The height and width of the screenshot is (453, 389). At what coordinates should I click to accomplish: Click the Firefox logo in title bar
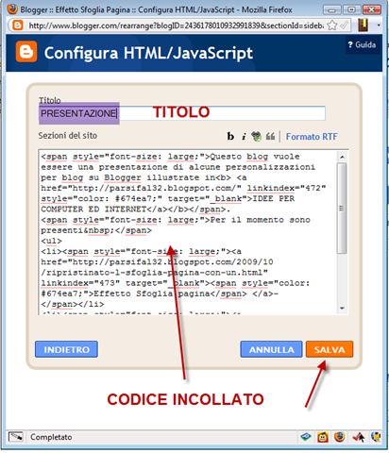tap(12, 8)
